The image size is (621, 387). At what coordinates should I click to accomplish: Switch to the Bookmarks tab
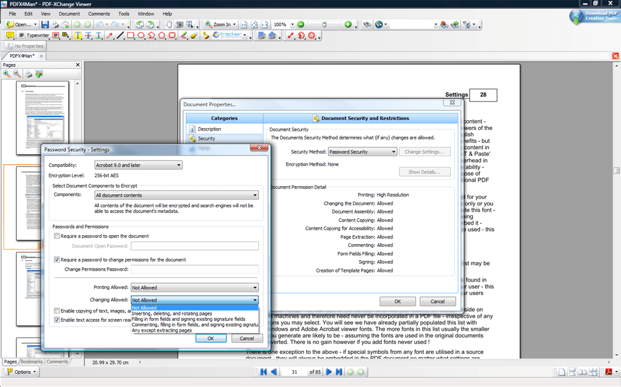(x=32, y=361)
